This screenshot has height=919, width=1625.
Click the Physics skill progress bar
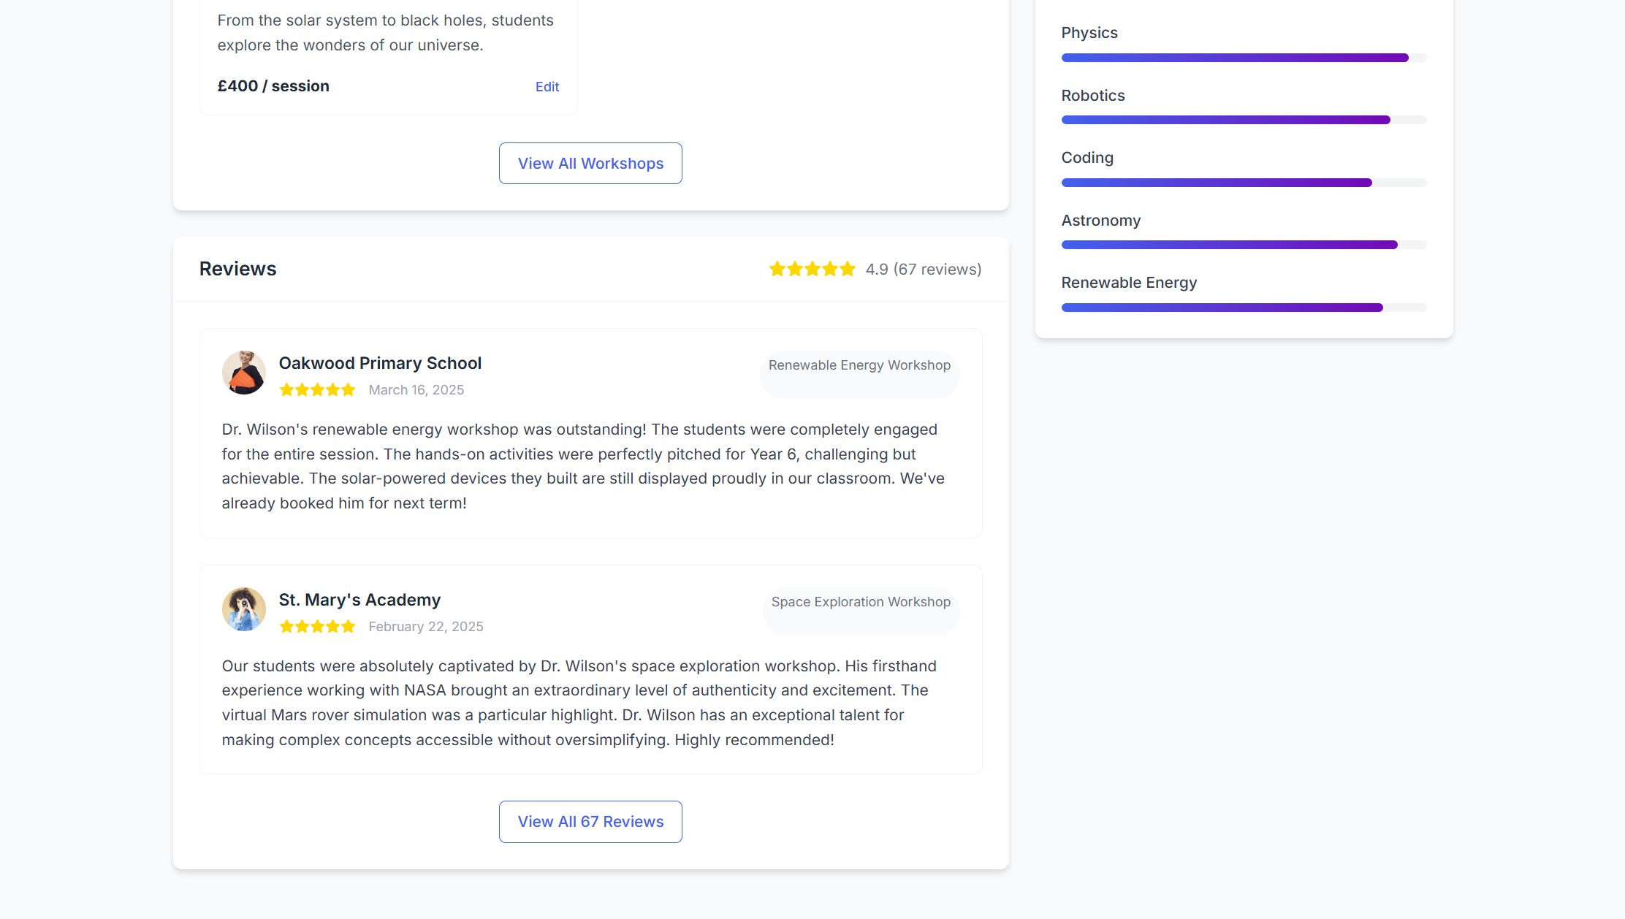point(1244,58)
